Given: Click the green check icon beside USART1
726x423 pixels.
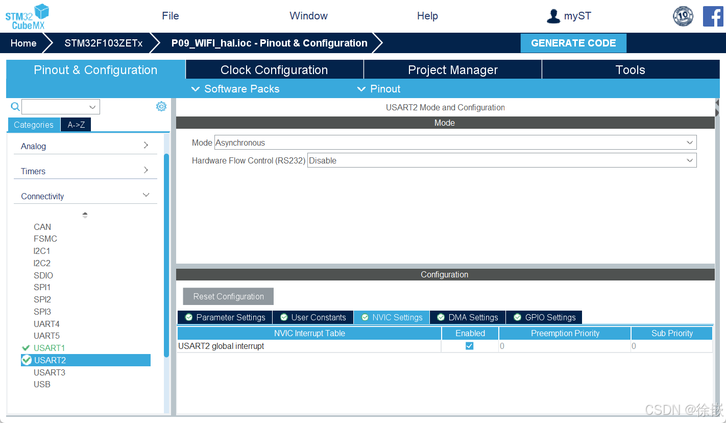Looking at the screenshot, I should [26, 348].
